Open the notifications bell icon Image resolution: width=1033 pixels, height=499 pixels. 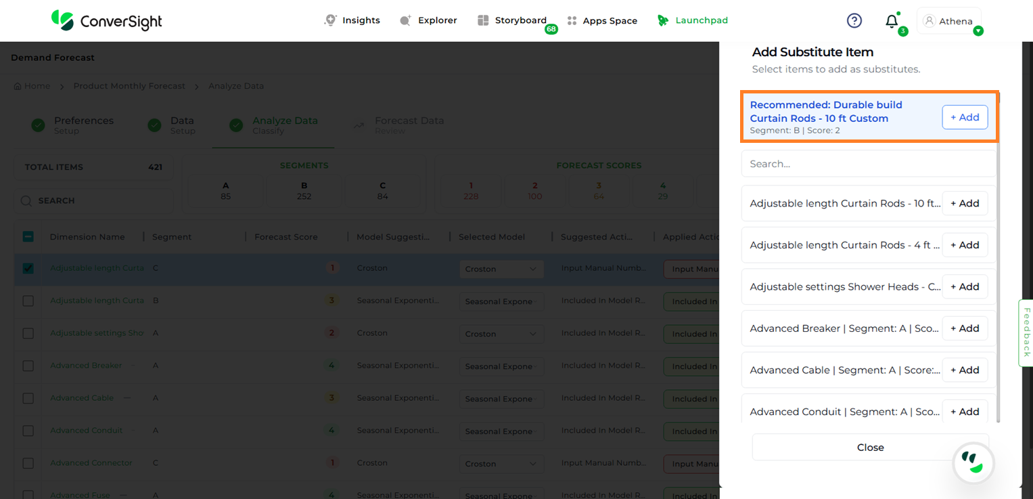tap(892, 21)
